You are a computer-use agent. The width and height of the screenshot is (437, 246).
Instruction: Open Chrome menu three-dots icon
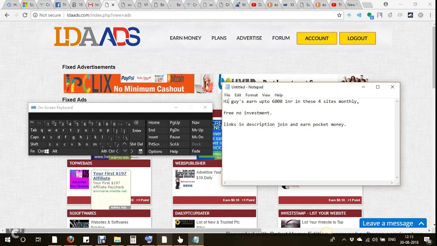(431, 15)
